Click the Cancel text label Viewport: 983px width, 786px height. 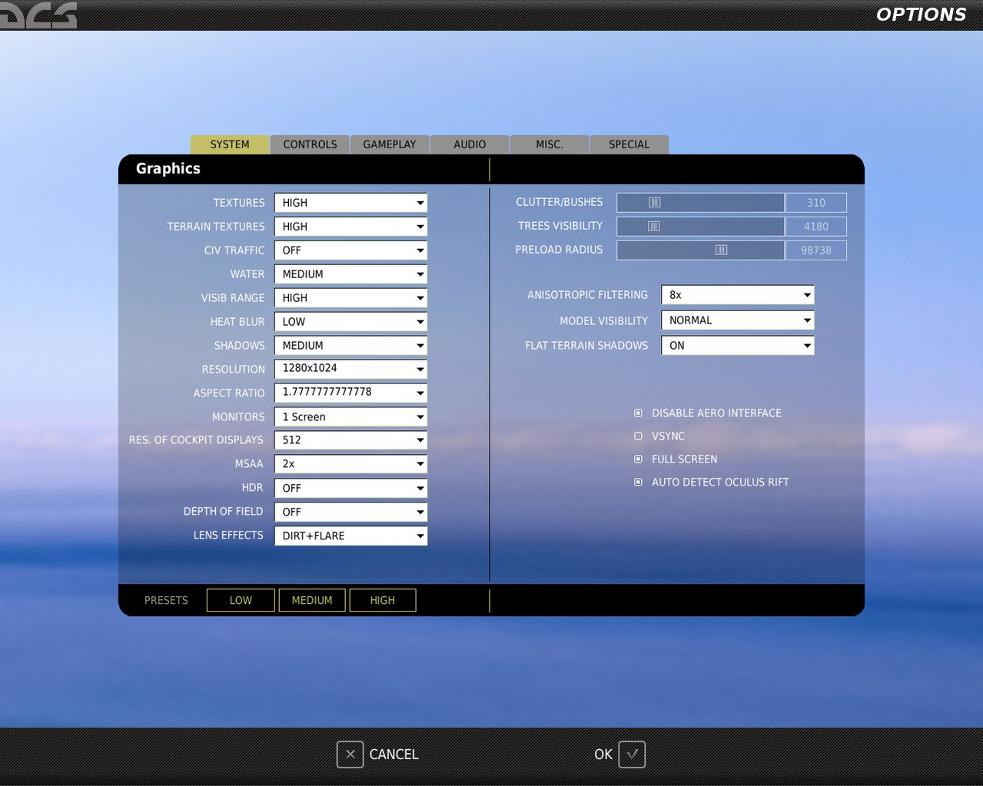point(394,754)
